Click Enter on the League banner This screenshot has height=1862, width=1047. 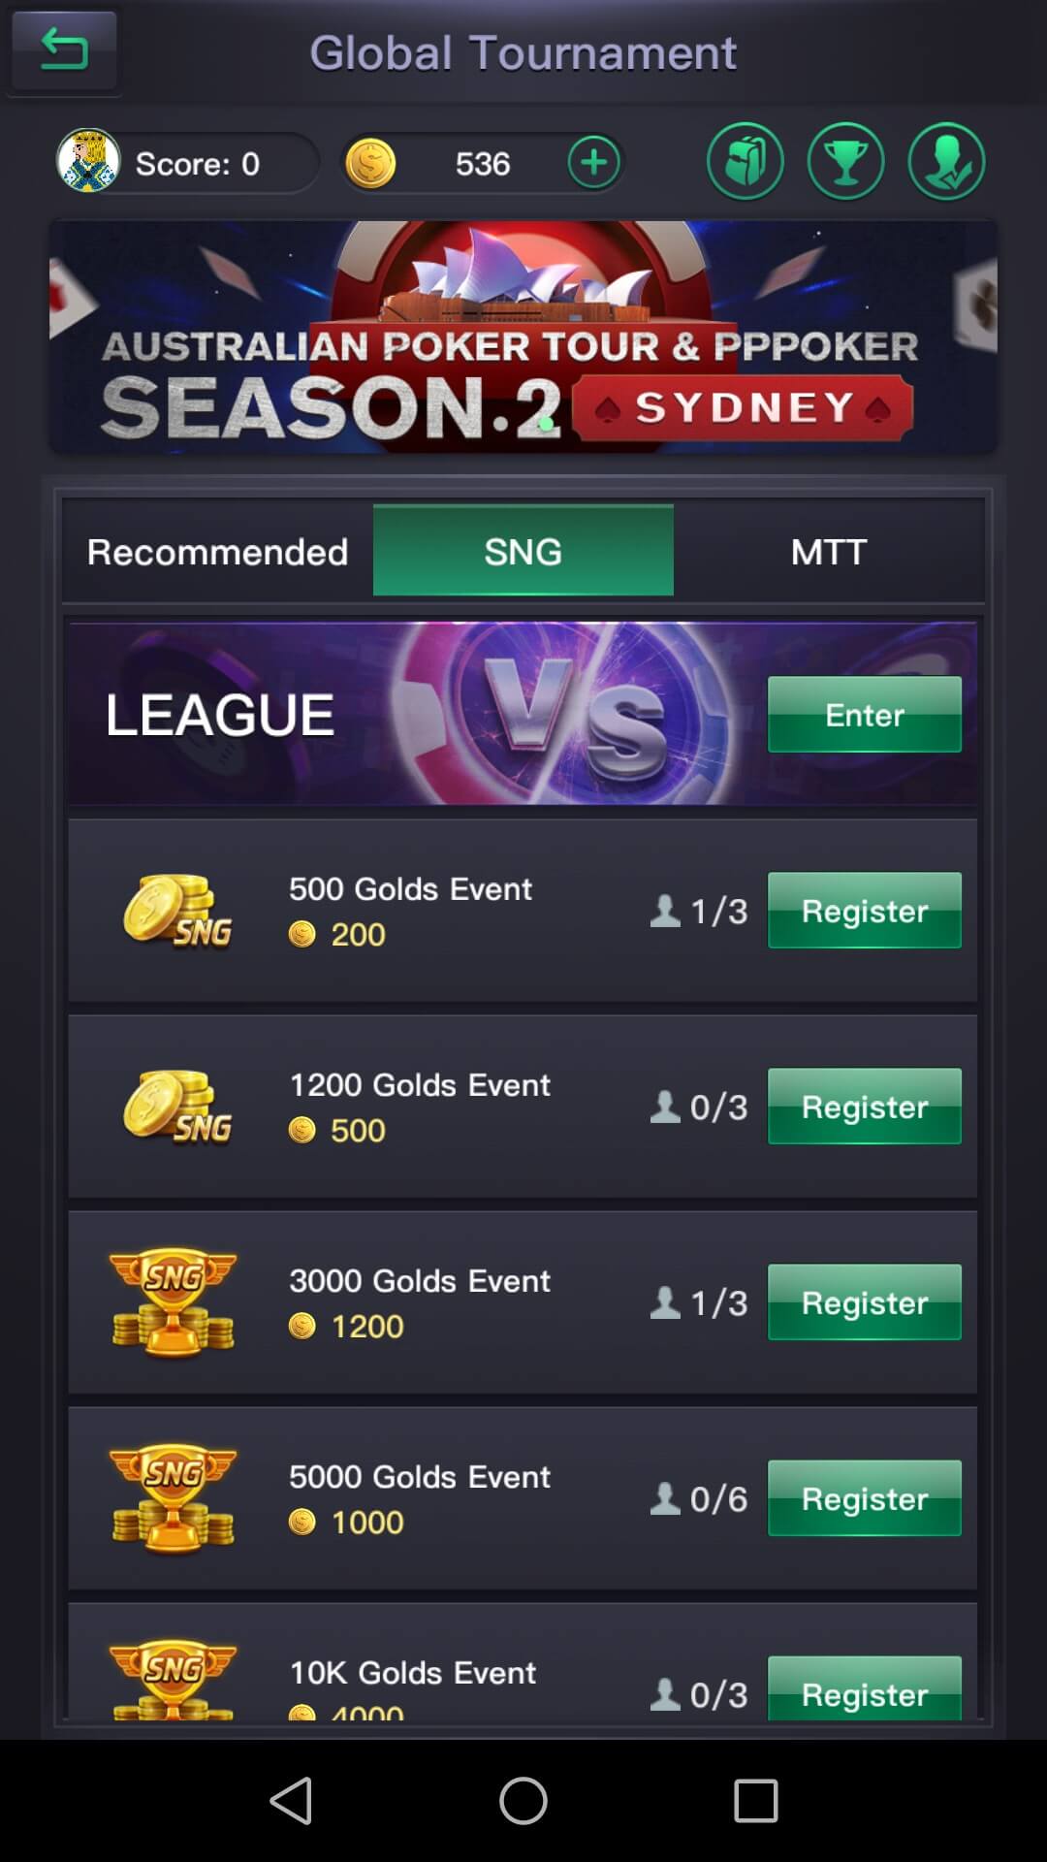pos(865,715)
